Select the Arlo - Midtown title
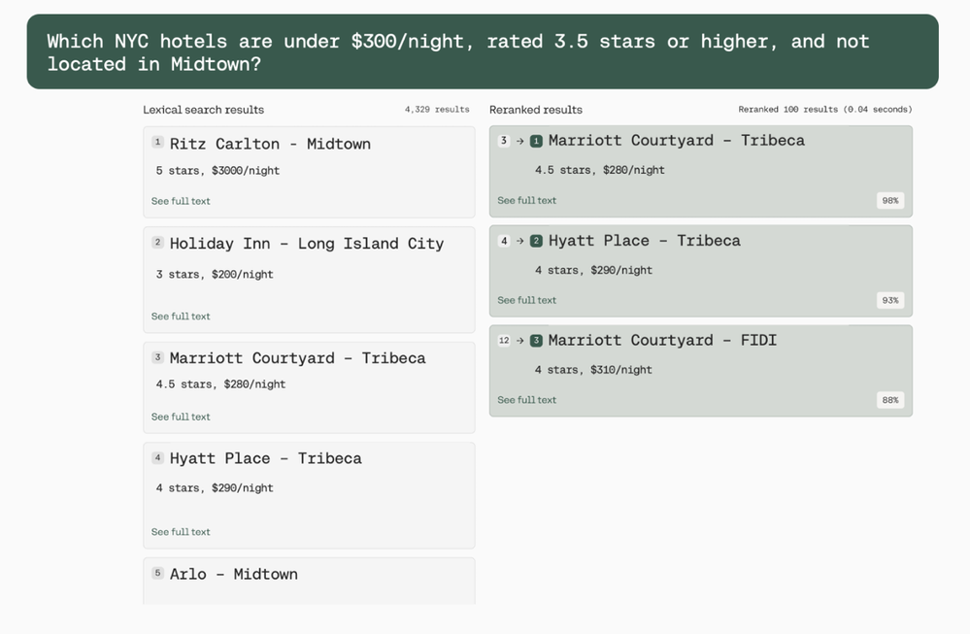970x634 pixels. tap(234, 574)
